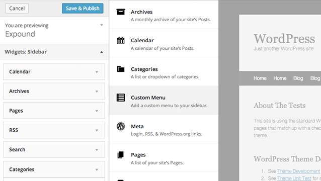The image size is (321, 181).
Task: Select the Pages widget title in list
Action: click(138, 155)
